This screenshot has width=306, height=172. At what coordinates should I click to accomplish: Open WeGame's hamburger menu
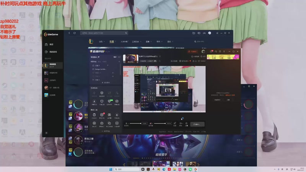[217, 33]
